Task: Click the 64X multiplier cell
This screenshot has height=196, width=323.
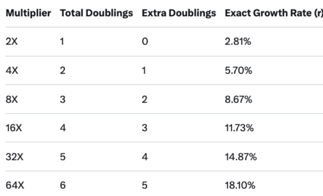Action: [14, 186]
